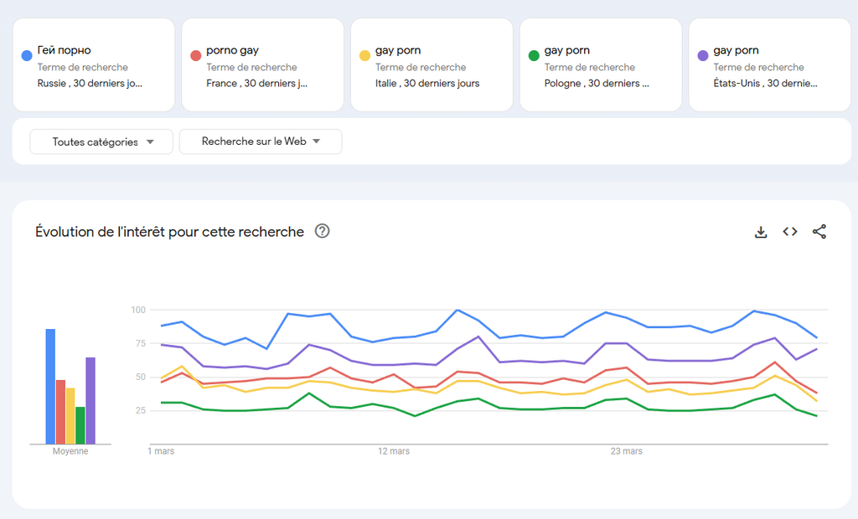858x519 pixels.
Task: Click the purple bar in the Moyenne chart
Action: pos(90,400)
